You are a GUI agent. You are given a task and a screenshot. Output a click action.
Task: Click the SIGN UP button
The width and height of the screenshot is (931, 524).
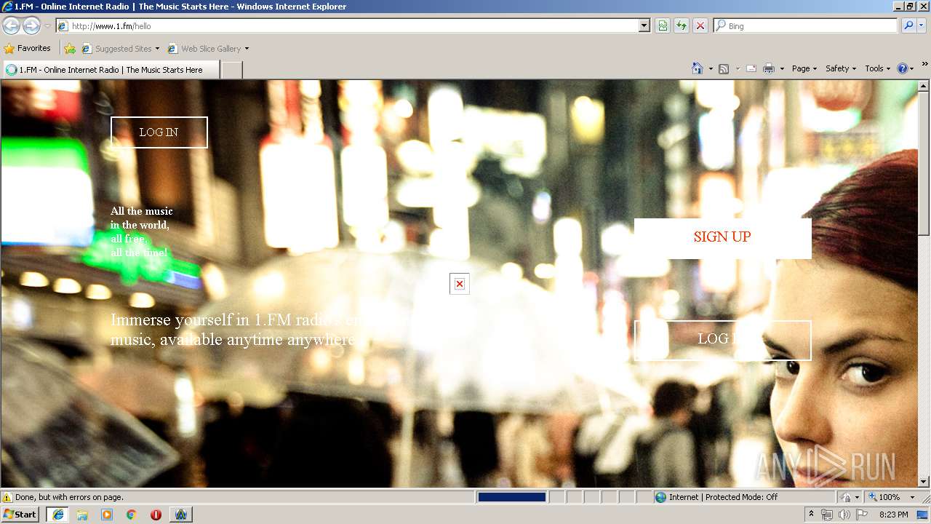click(x=722, y=238)
